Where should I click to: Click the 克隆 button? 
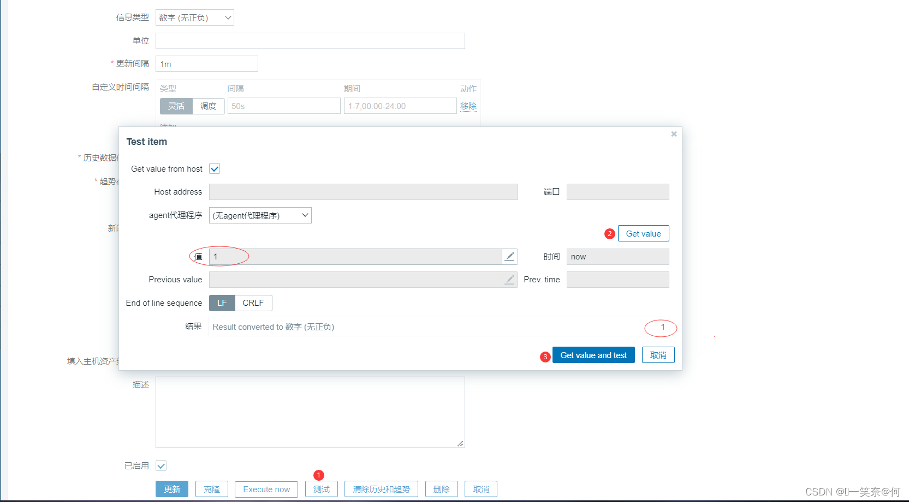point(212,489)
